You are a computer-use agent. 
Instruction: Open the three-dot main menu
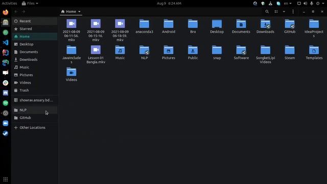[293, 12]
